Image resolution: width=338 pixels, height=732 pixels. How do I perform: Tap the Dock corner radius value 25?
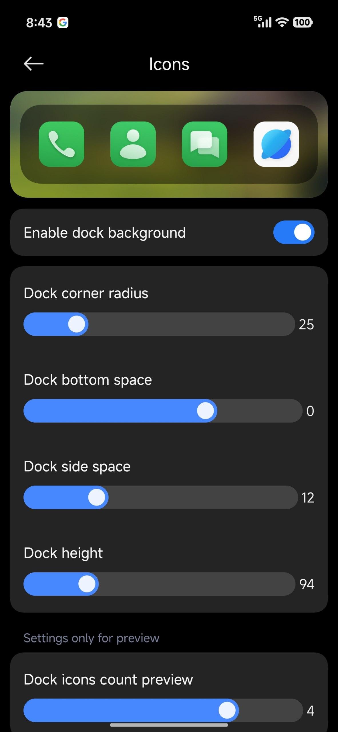pyautogui.click(x=306, y=325)
